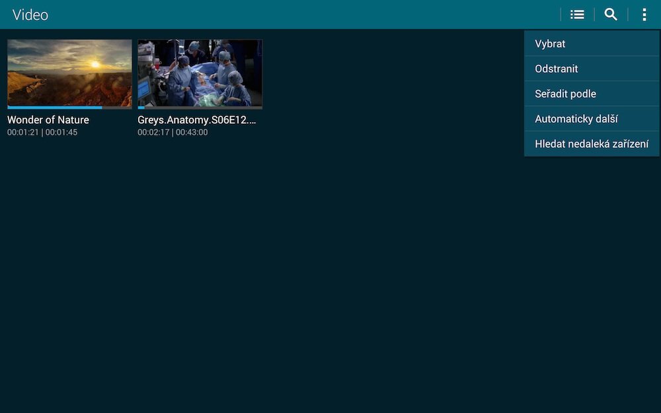Open video search with magnifier icon
This screenshot has width=661, height=413.
[x=611, y=15]
